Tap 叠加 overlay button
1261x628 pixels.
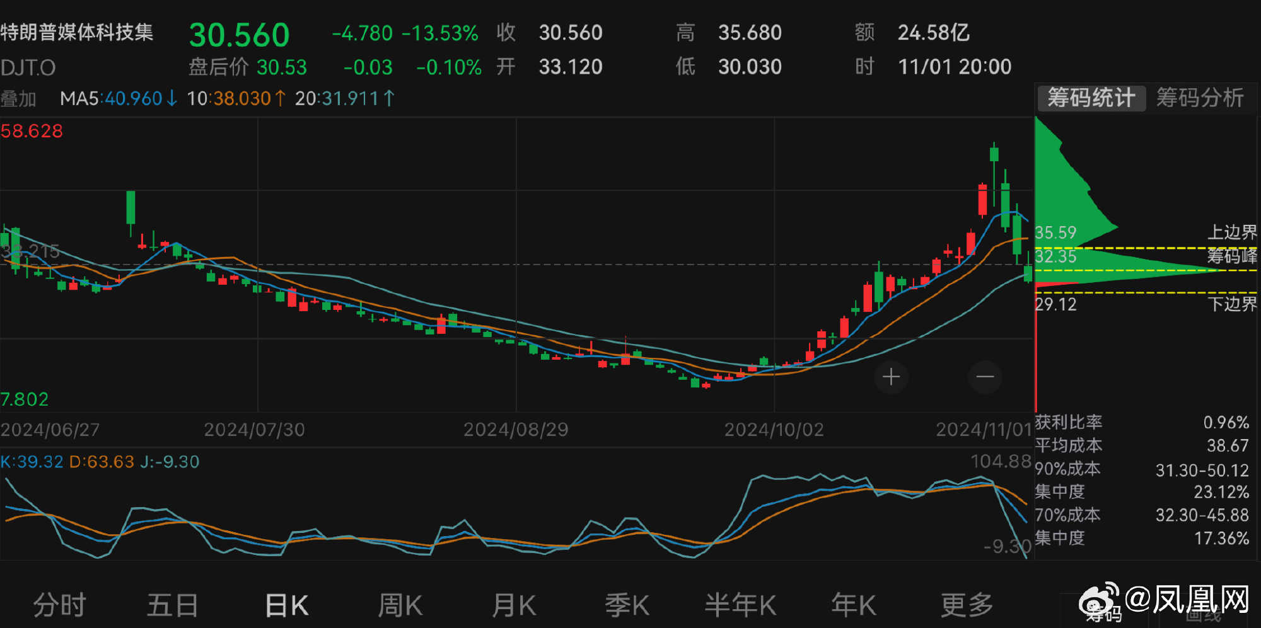(x=18, y=99)
